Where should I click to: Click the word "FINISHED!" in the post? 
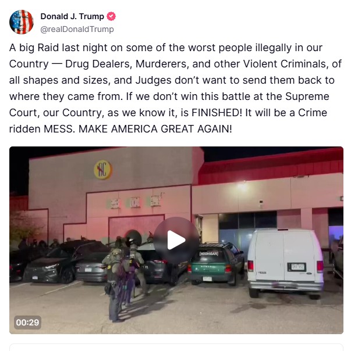pyautogui.click(x=217, y=113)
